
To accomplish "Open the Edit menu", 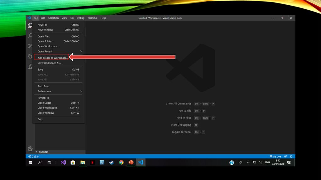I will (x=43, y=18).
